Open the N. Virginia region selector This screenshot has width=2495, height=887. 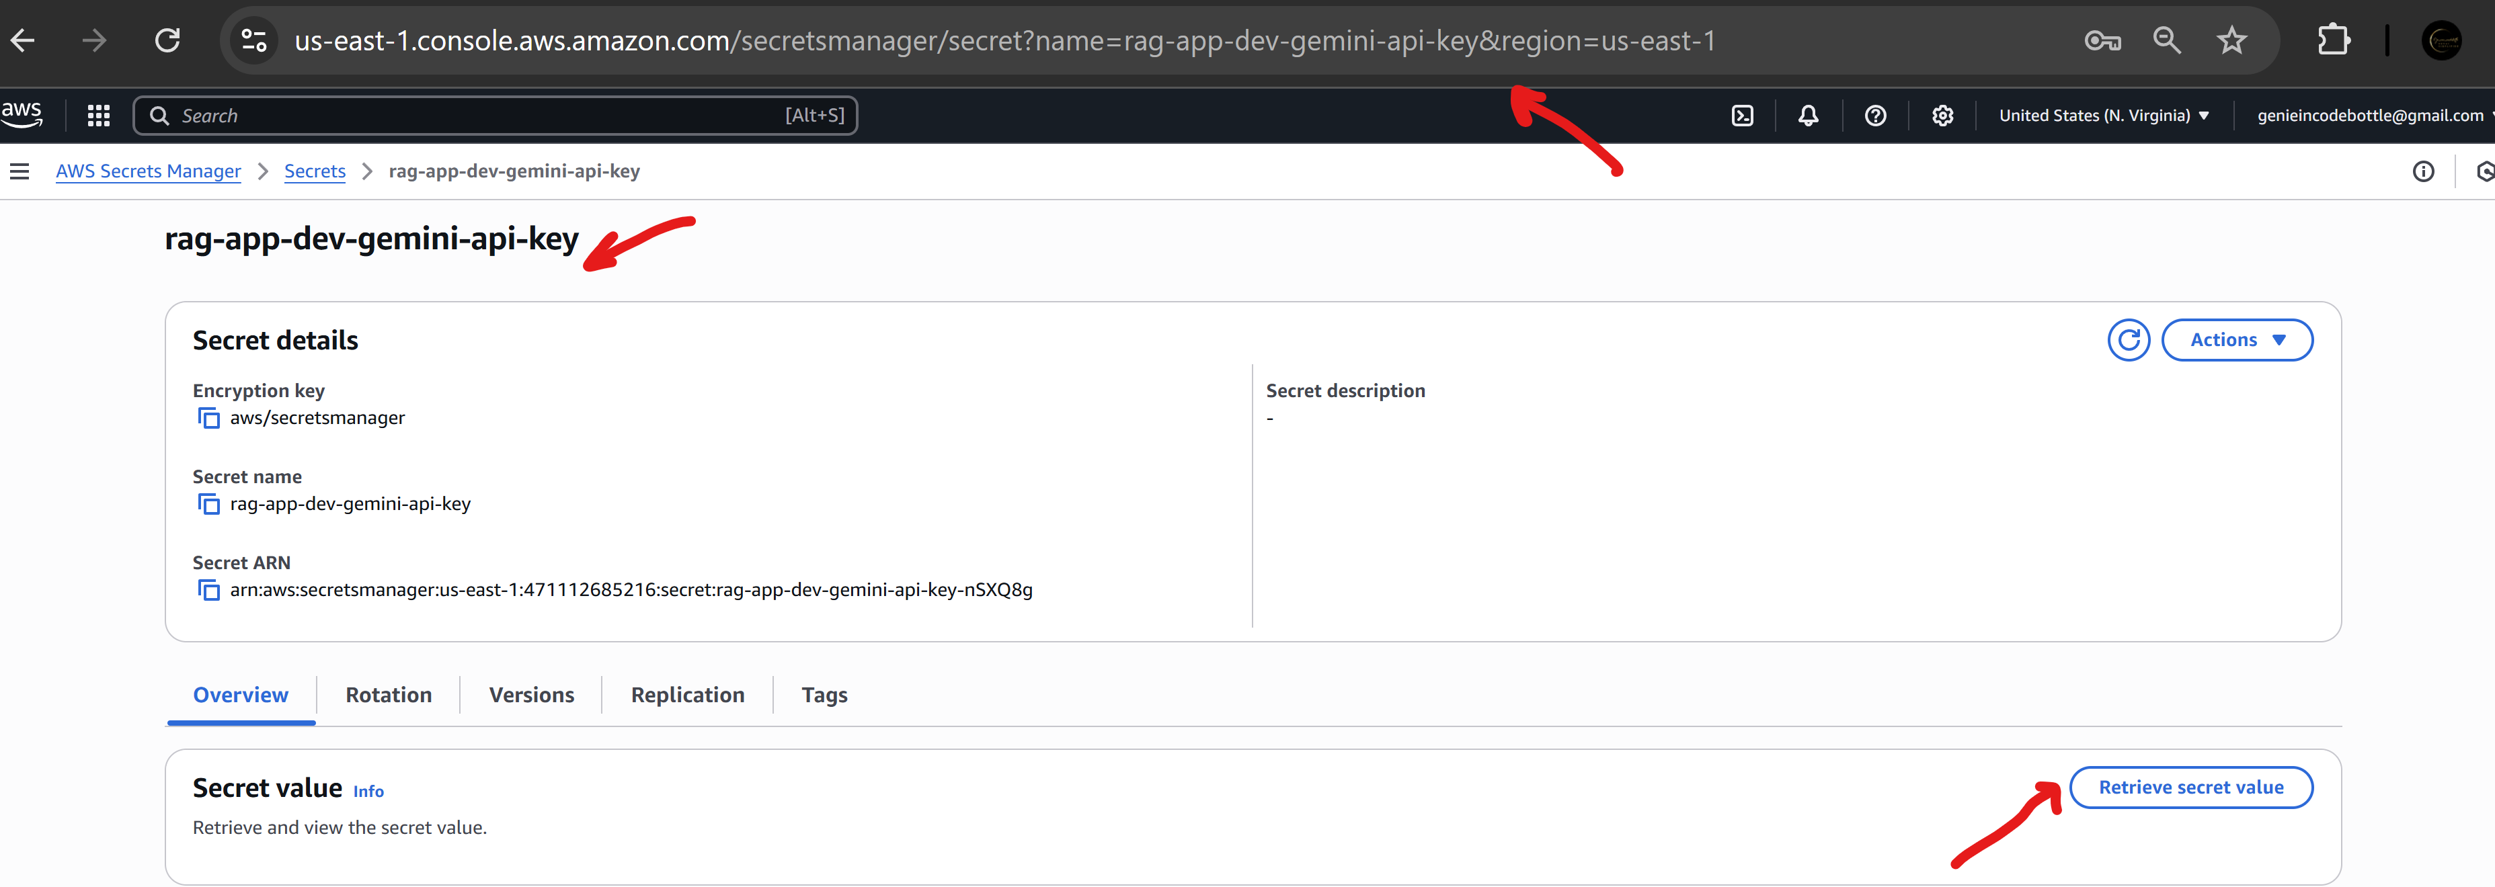click(2104, 116)
